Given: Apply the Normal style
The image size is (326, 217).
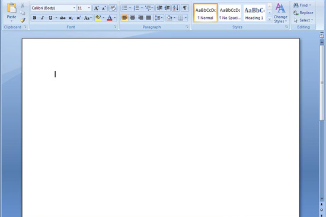Looking at the screenshot, I should coord(206,13).
